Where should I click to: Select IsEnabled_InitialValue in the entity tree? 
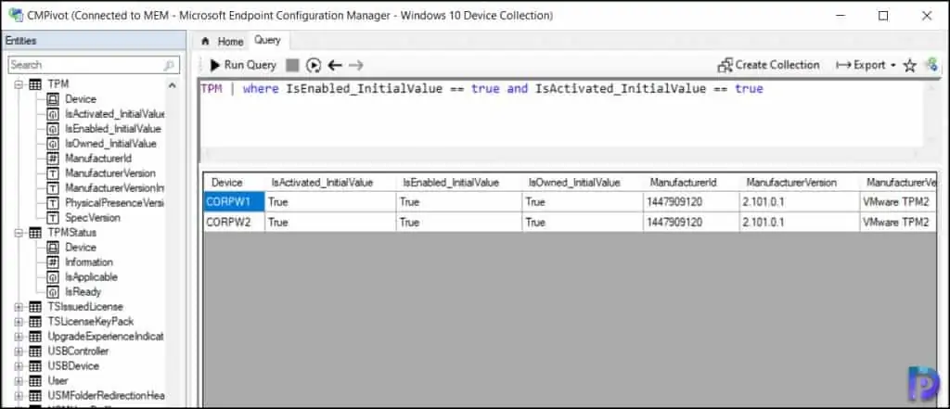112,129
